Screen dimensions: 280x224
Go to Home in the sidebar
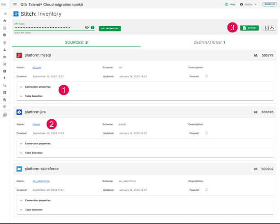coord(4,21)
